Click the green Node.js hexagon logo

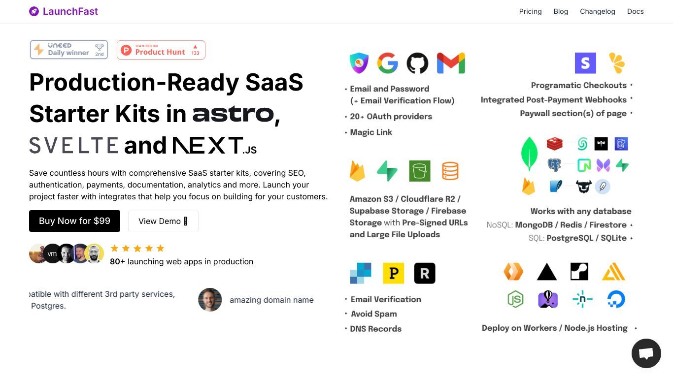pyautogui.click(x=515, y=299)
